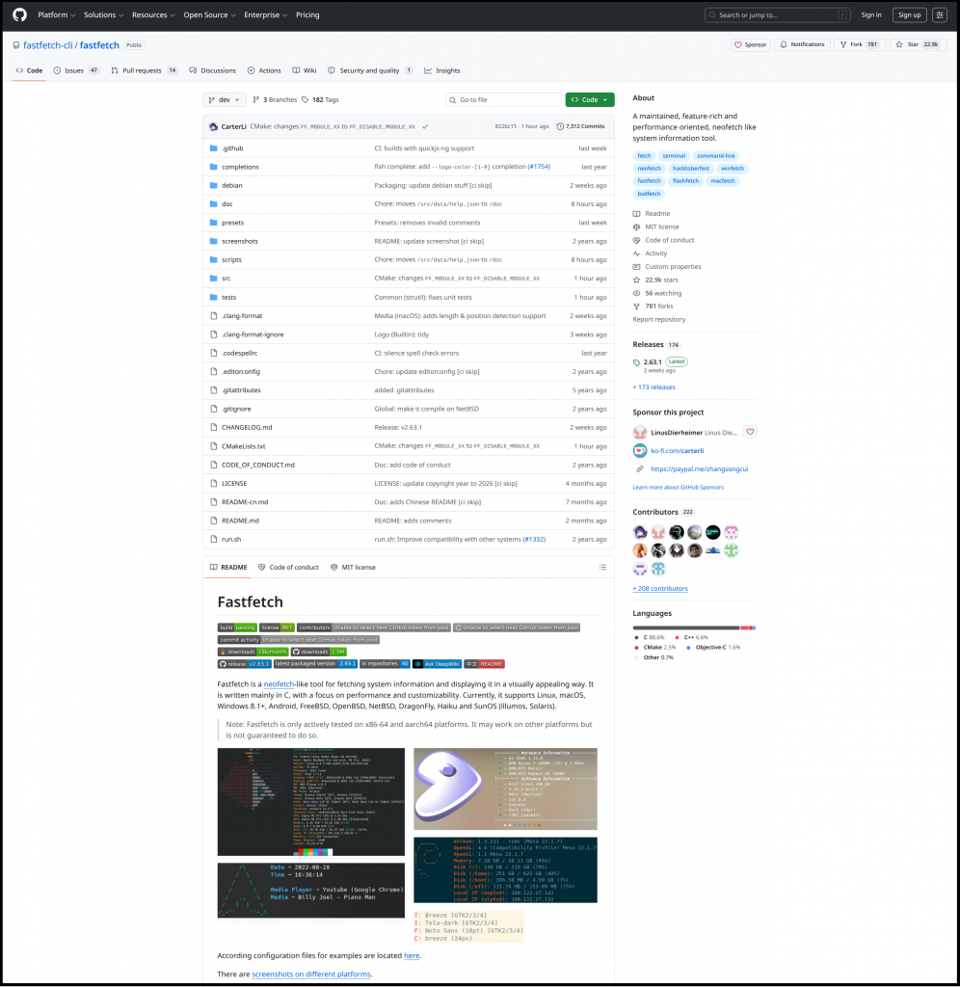Open the Resources dropdown
Image resolution: width=960 pixels, height=987 pixels.
[x=153, y=14]
